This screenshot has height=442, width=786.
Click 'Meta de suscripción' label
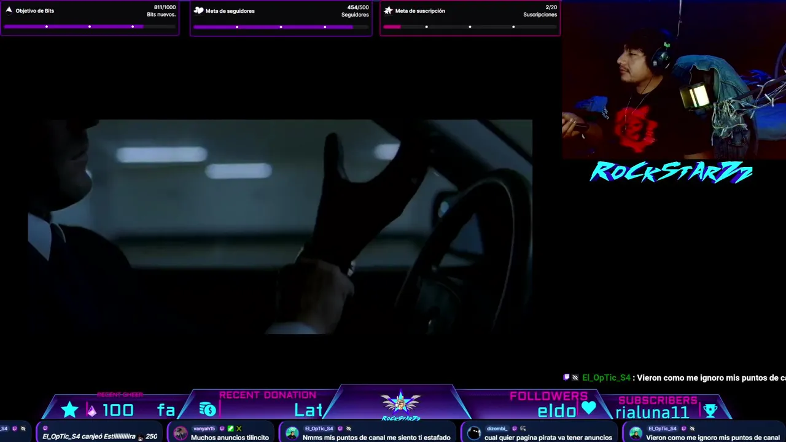point(420,10)
